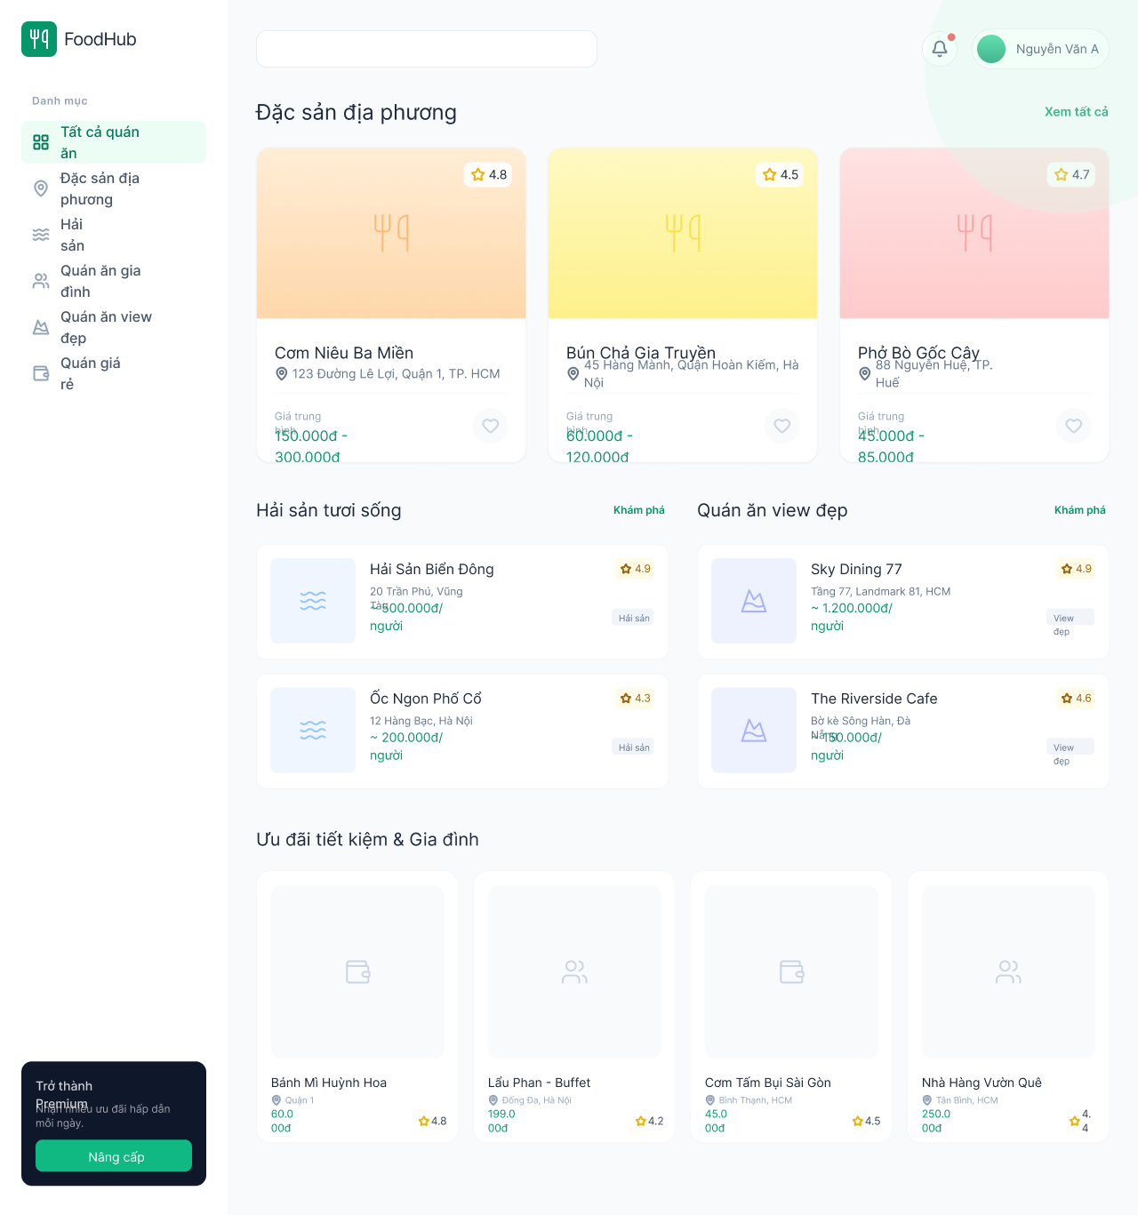1138x1215 pixels.
Task: Click the Đặc sản địa phương pin icon
Action: (x=41, y=188)
